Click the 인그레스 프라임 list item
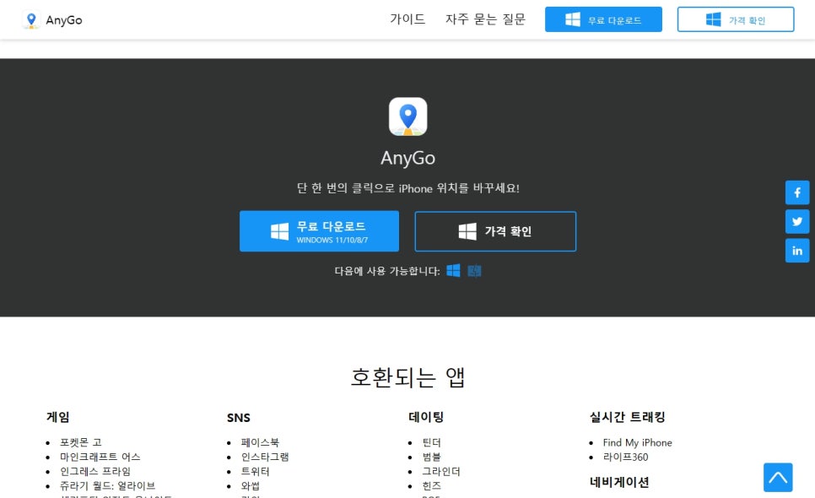 (95, 472)
